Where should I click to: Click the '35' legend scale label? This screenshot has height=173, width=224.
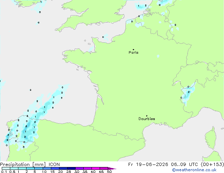point(85,172)
